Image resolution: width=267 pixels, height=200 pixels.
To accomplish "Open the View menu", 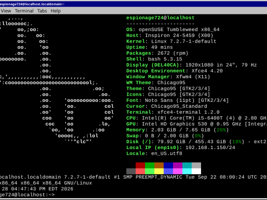I will click(6, 11).
